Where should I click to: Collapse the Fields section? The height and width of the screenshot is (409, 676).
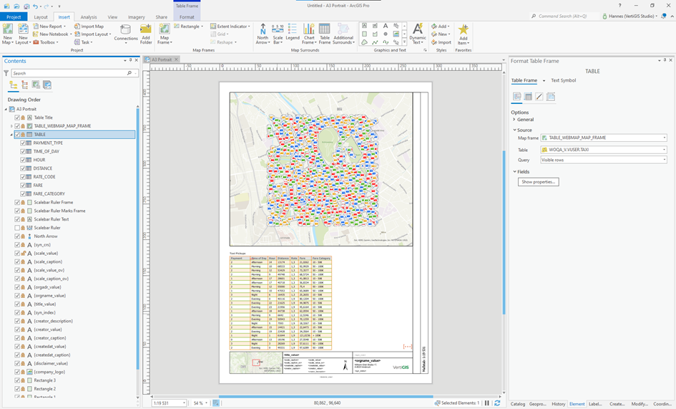coord(514,172)
